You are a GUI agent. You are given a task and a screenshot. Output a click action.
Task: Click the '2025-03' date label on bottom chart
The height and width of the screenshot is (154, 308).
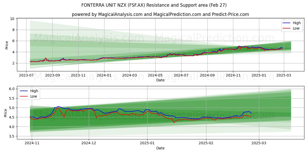point(259,144)
